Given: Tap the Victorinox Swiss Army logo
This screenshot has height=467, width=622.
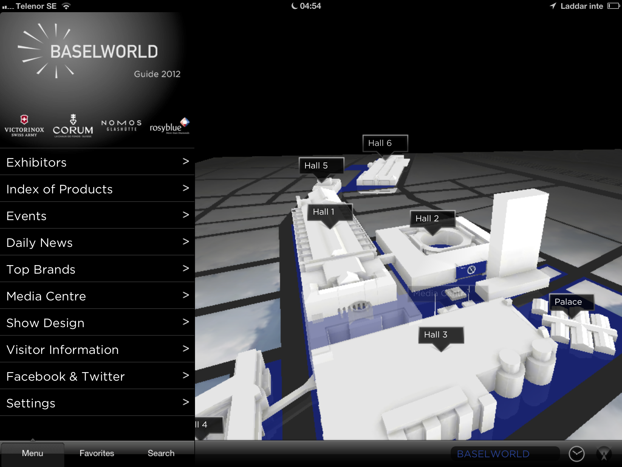Looking at the screenshot, I should click(24, 126).
